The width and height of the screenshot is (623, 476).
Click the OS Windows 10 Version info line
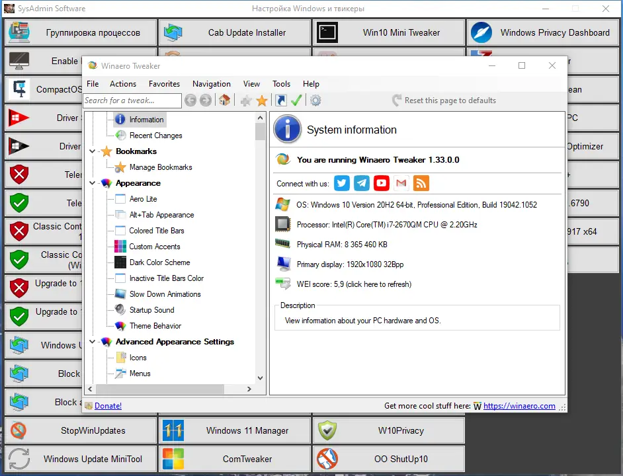coord(417,205)
